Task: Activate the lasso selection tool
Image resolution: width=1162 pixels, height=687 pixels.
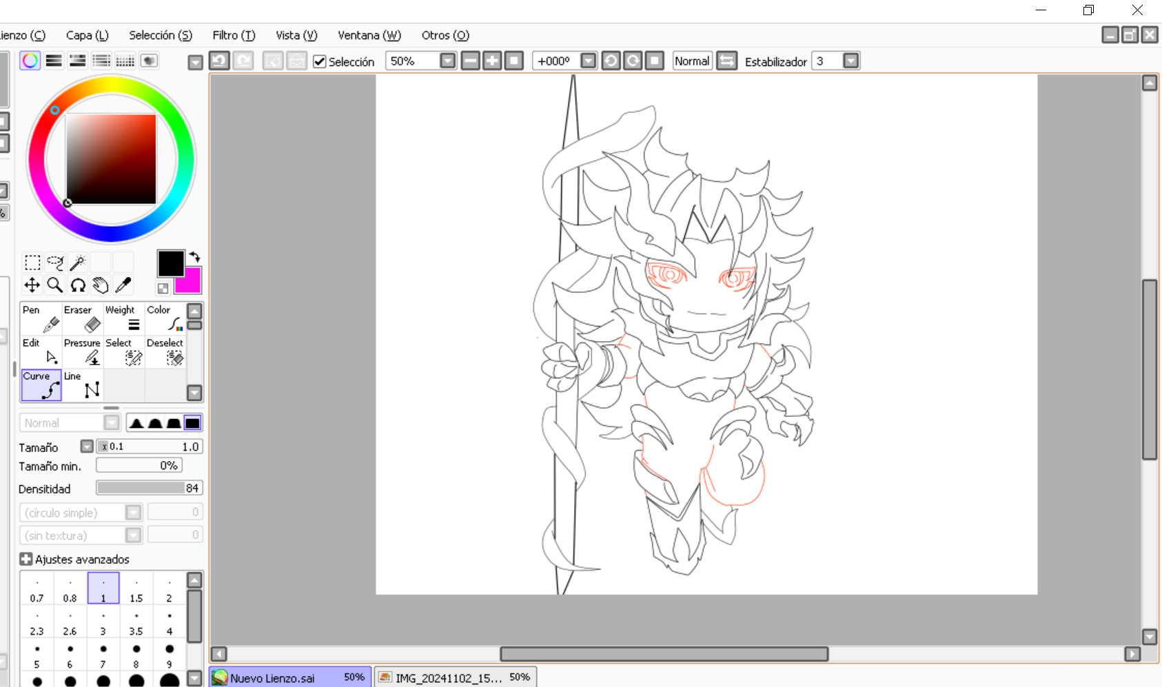Action: pos(55,263)
